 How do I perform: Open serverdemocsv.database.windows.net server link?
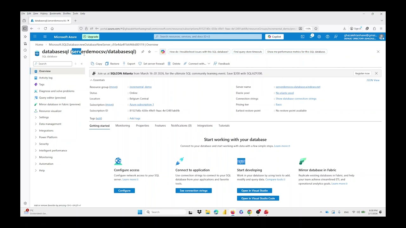[x=298, y=87]
